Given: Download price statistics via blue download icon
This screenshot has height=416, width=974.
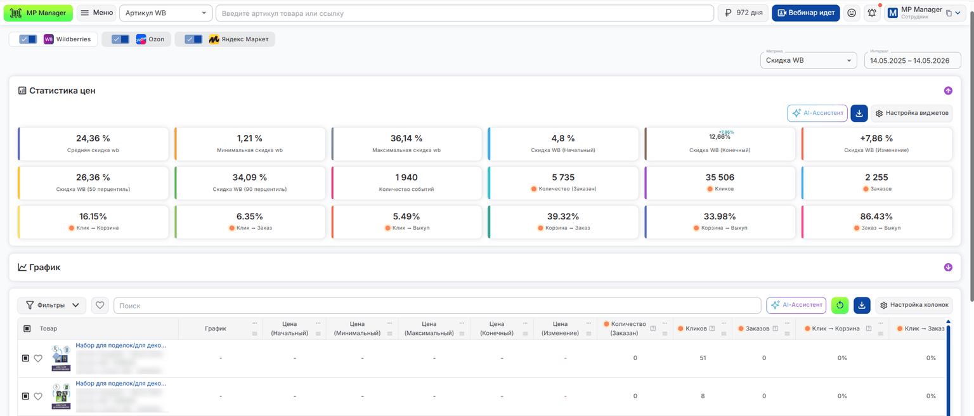Looking at the screenshot, I should tap(859, 114).
